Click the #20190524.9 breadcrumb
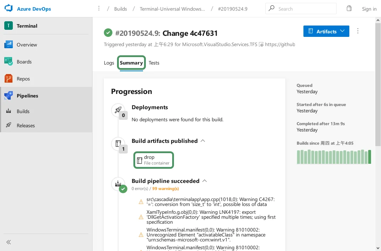The image size is (381, 251). (233, 9)
